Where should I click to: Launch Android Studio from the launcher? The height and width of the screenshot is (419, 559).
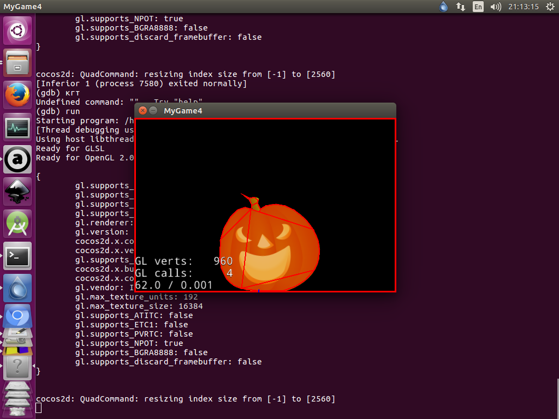17,224
